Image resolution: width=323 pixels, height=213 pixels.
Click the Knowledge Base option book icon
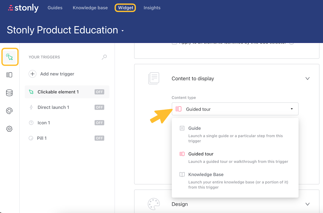[182, 174]
